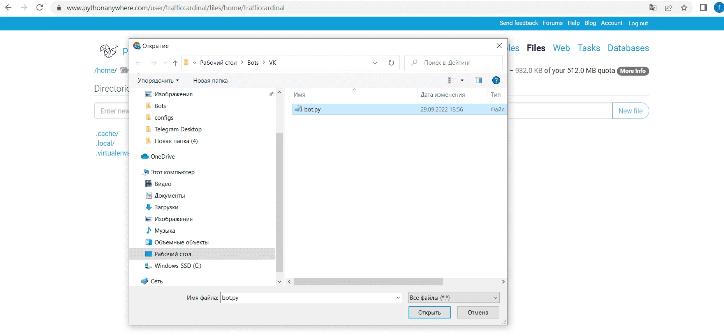The image size is (724, 336).
Task: Click the Windows-SSD (C:) drive icon
Action: [x=148, y=265]
